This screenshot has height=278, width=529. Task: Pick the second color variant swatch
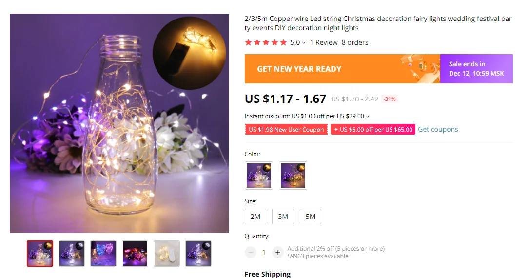pyautogui.click(x=293, y=176)
